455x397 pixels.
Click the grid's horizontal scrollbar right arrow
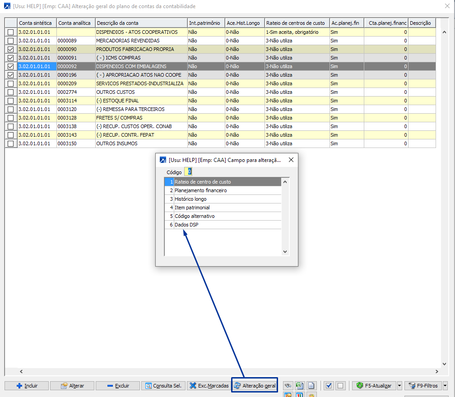(x=436, y=371)
